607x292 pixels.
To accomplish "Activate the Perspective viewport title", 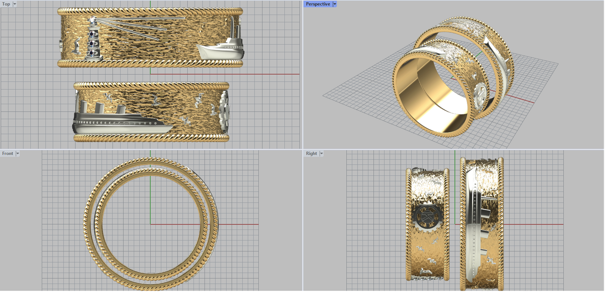I will pos(318,4).
